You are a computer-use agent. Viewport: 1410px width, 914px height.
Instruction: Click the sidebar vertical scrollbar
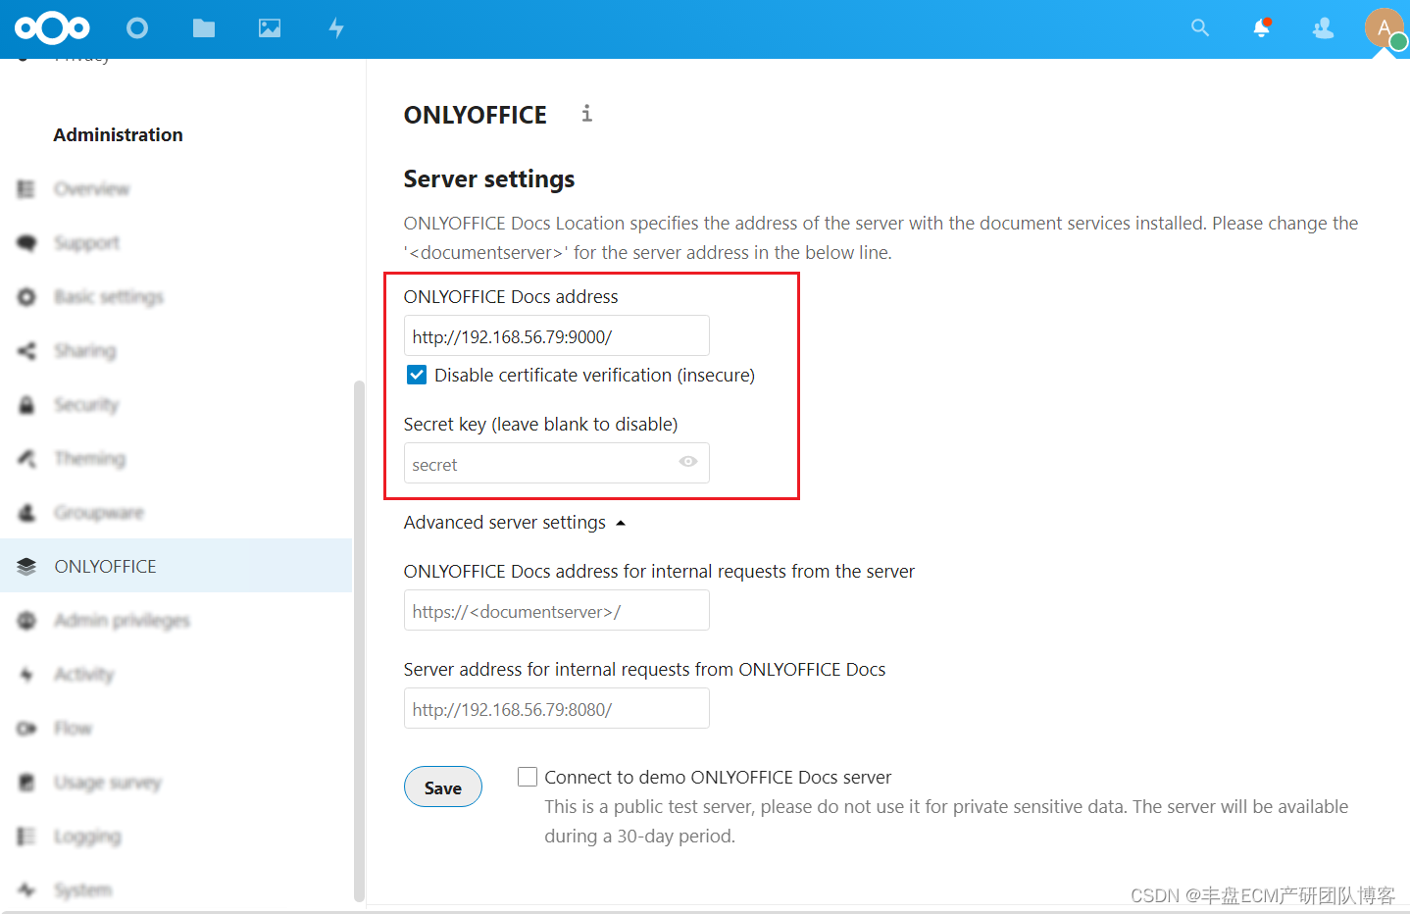tap(359, 640)
